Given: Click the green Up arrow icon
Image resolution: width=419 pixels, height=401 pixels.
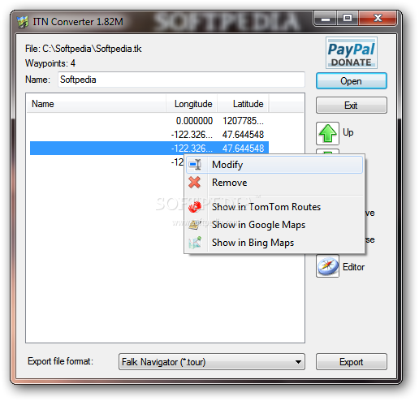Looking at the screenshot, I should pyautogui.click(x=327, y=133).
